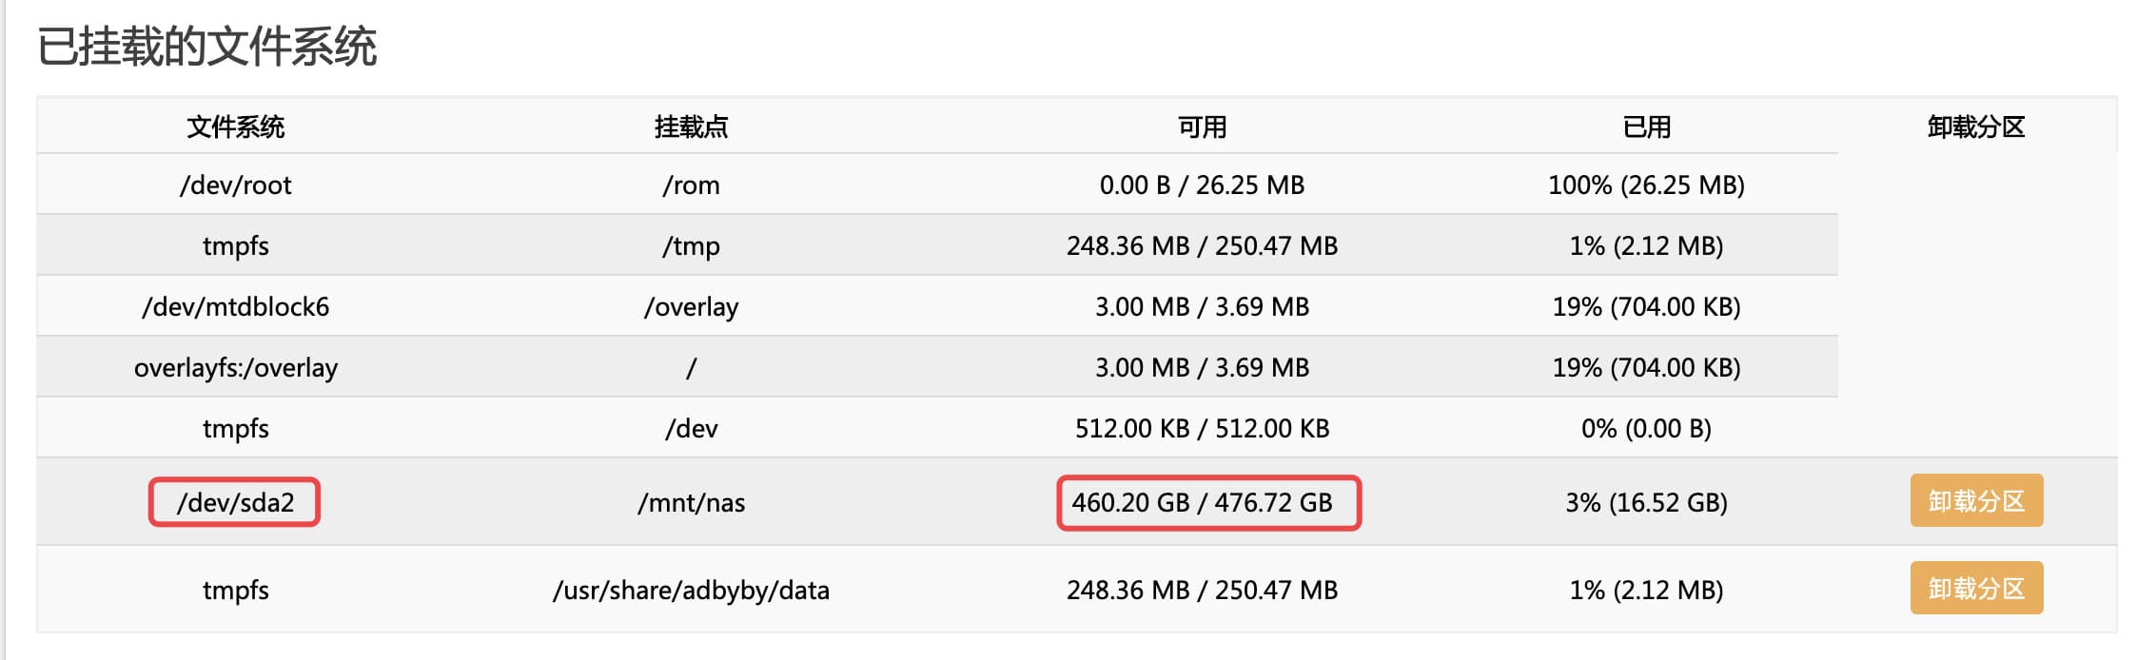Select the 3% (16.52 GB) usage cell
The width and height of the screenshot is (2137, 660).
1646,502
